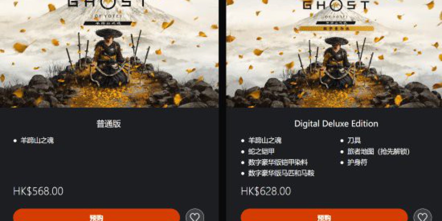The image size is (442, 221).
Task: Click 羊蹄山之魂 in the Deluxe Edition list
Action: (265, 140)
